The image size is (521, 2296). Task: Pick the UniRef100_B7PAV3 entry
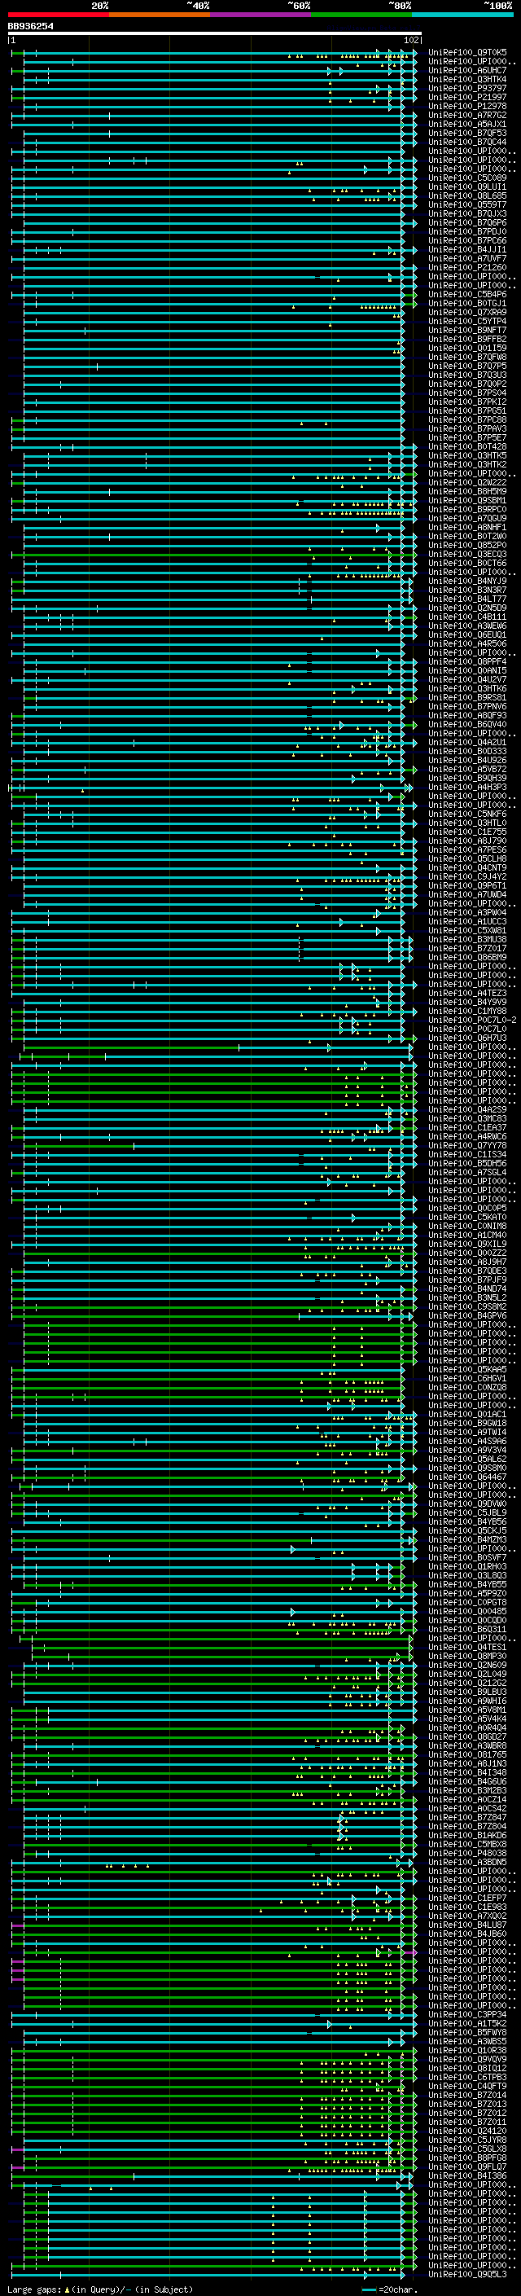tap(467, 428)
